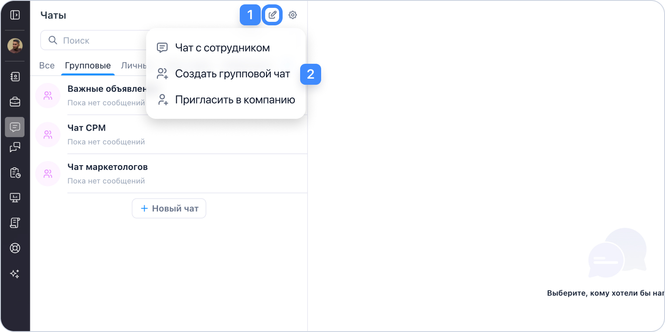This screenshot has width=665, height=332.
Task: Open the clipboard with clock sidebar icon
Action: pyautogui.click(x=15, y=173)
